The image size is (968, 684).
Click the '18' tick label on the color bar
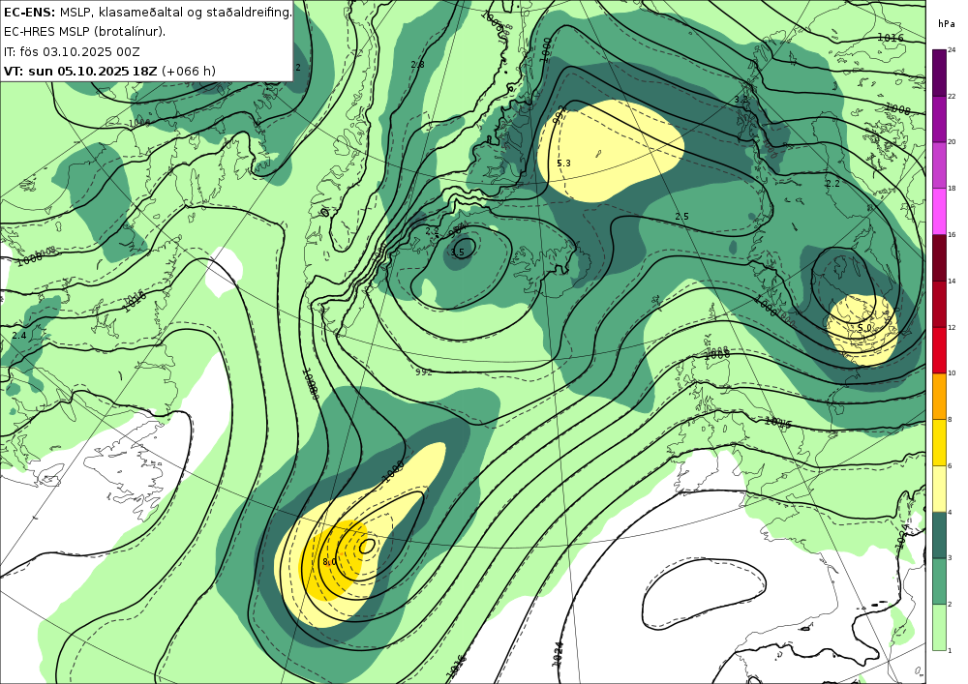coord(952,189)
